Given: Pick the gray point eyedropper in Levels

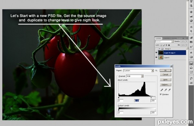Looking at the screenshot, I should 166,90.
